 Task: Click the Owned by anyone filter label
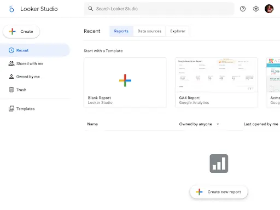pos(196,124)
